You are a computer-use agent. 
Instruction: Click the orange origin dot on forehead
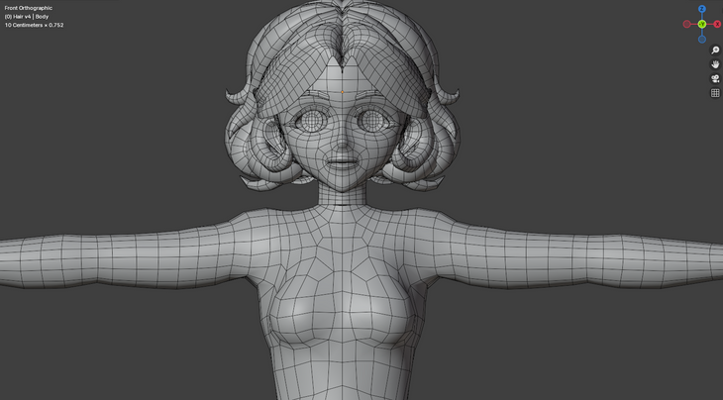pos(342,92)
